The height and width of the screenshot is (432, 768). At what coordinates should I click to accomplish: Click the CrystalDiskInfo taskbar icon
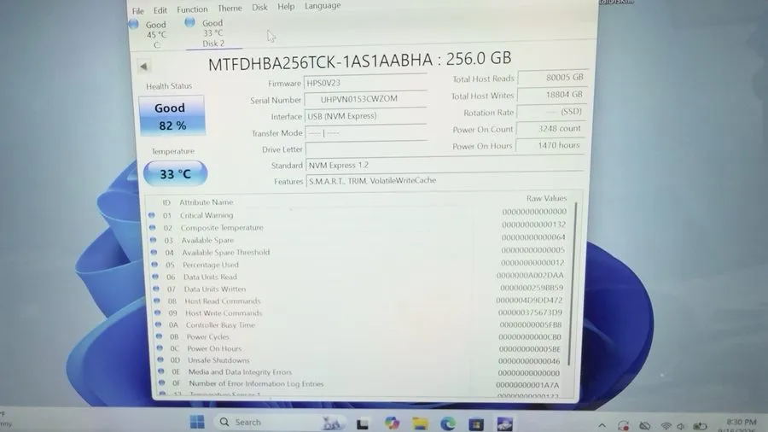pos(504,423)
